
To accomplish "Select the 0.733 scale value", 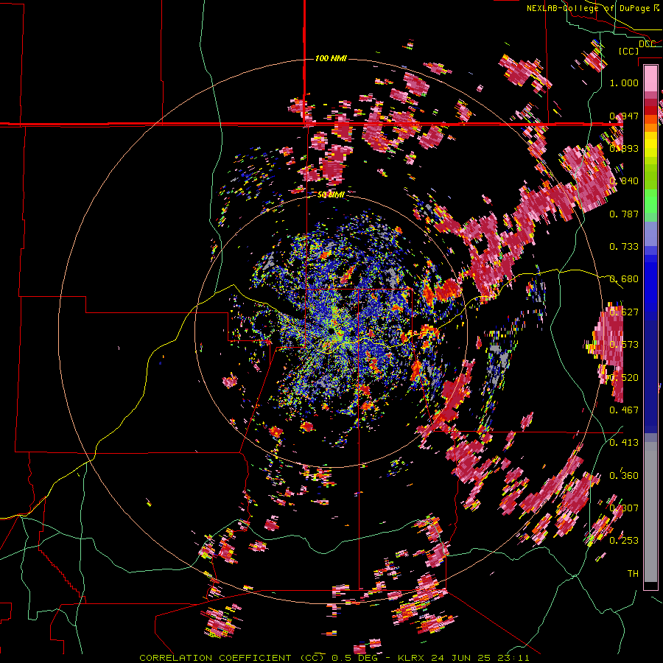I will click(624, 247).
